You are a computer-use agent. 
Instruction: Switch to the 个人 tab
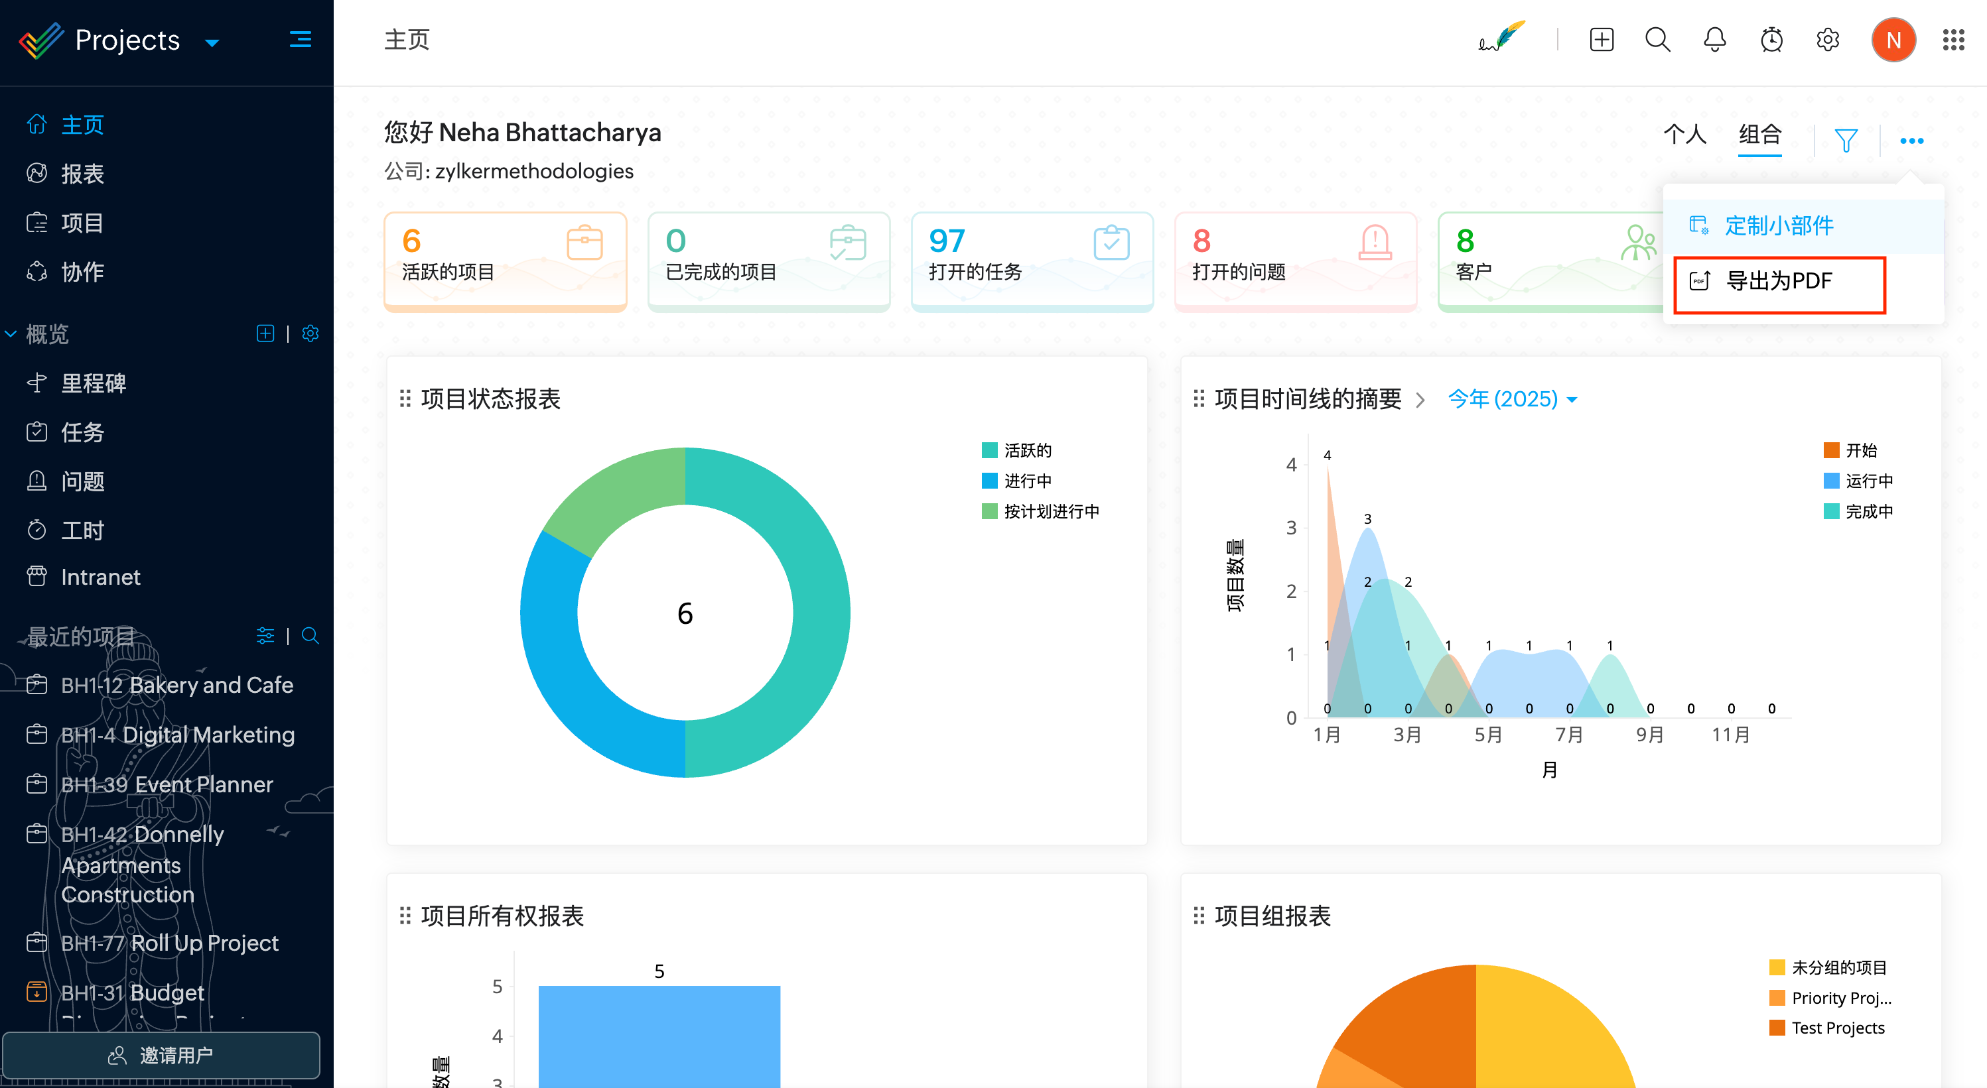coord(1684,135)
